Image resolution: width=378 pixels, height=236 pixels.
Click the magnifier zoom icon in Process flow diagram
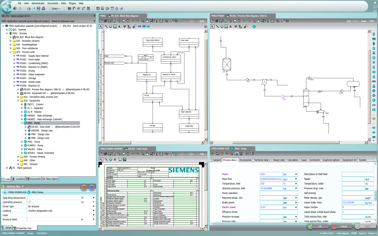coord(254,21)
